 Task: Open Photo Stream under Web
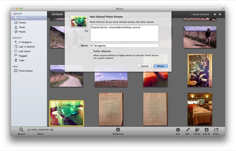pos(25,71)
